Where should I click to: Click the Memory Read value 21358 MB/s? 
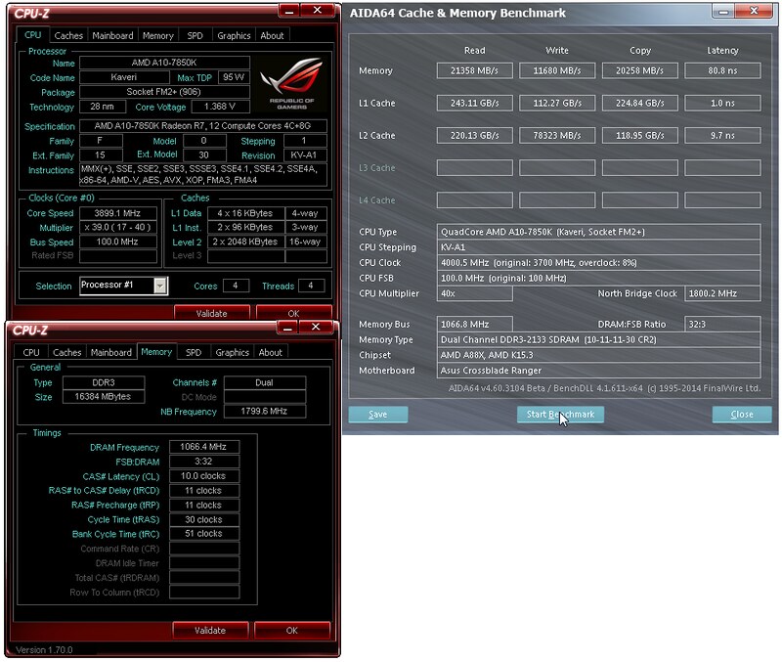(x=474, y=70)
